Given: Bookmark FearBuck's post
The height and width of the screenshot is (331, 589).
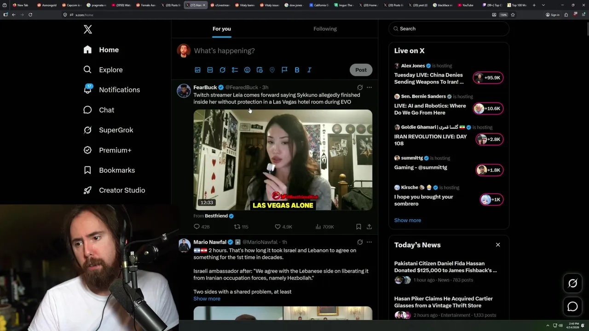Looking at the screenshot, I should click(x=358, y=227).
